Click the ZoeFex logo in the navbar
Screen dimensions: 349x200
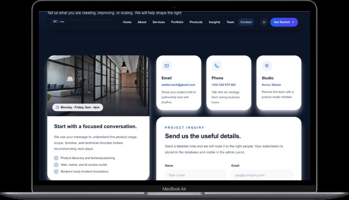[58, 22]
